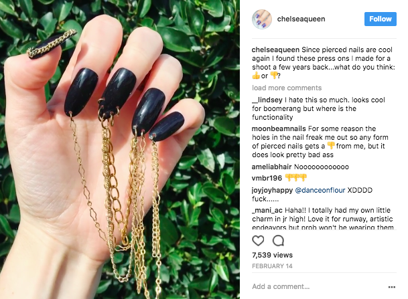
Task: Open vmbr196's profile from comment
Action: point(267,178)
